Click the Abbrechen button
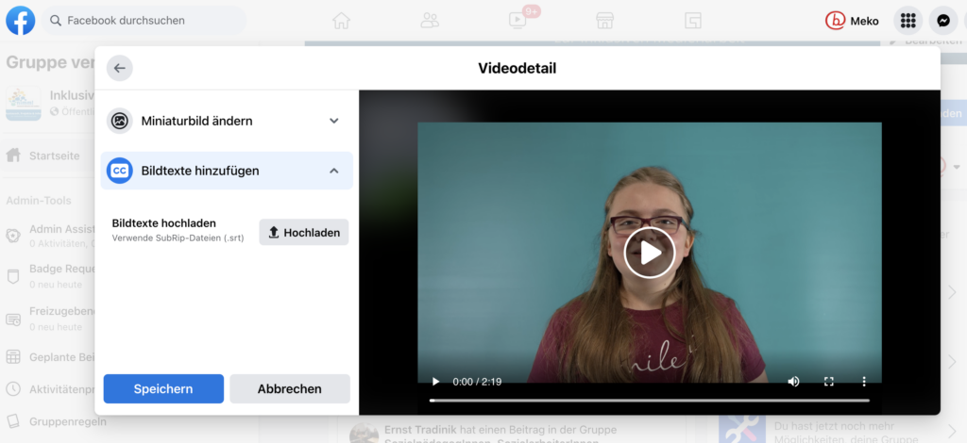 point(290,389)
